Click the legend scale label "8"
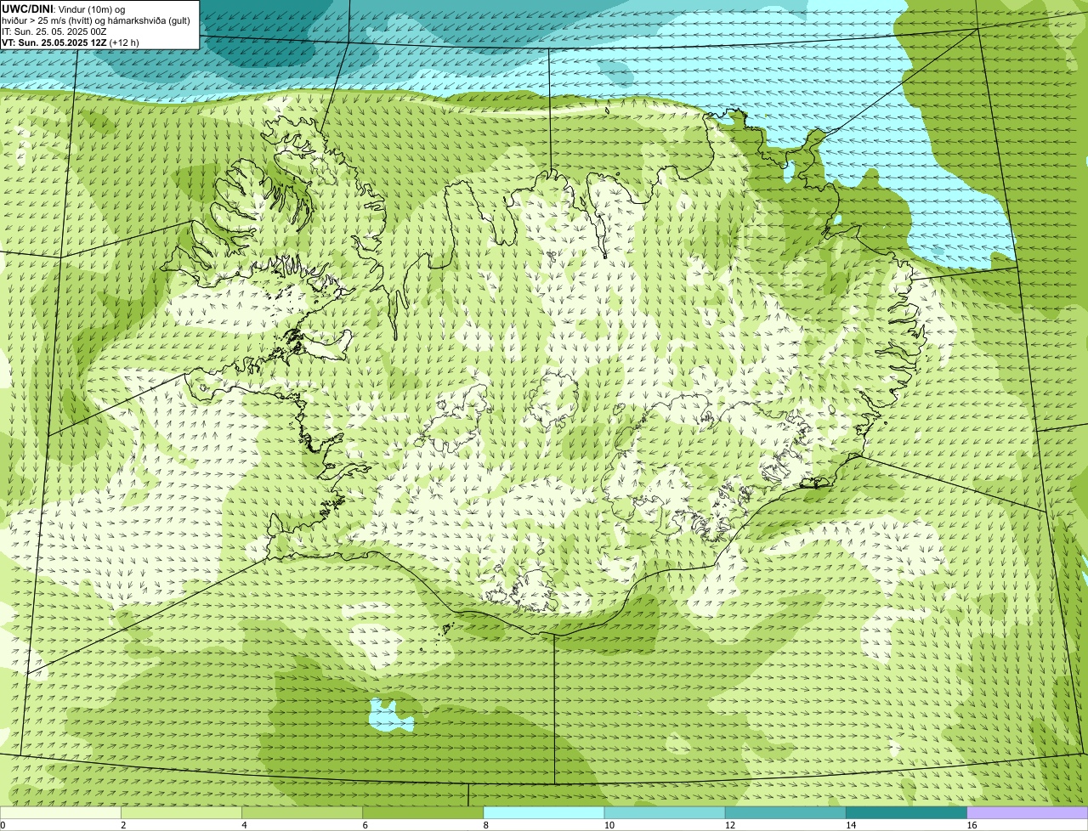 point(485,825)
